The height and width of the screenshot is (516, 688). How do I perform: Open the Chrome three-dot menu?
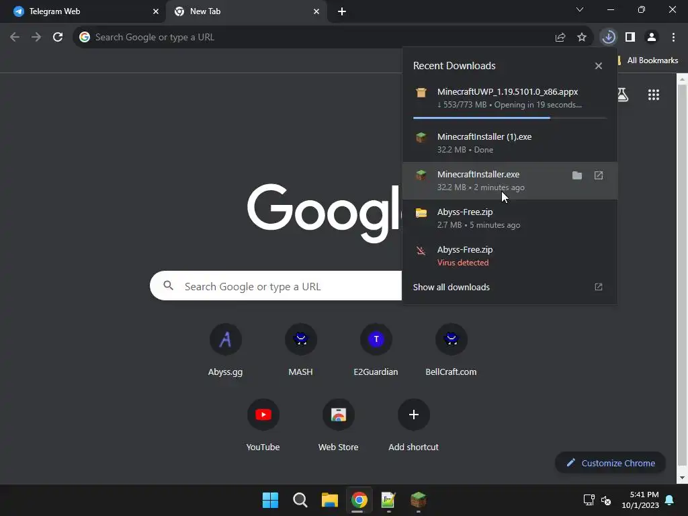coord(673,38)
